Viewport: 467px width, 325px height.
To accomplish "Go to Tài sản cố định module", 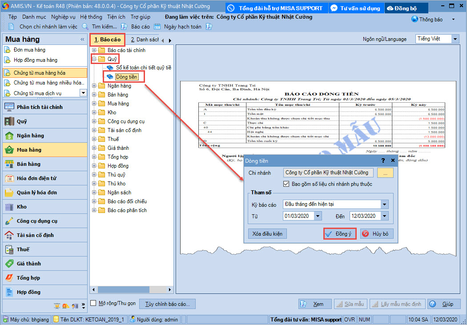I will (x=35, y=235).
